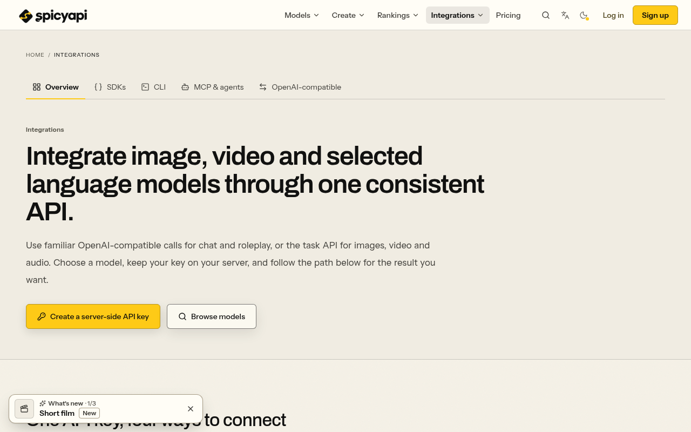The width and height of the screenshot is (691, 432).
Task: Click the Log in link
Action: 613,15
